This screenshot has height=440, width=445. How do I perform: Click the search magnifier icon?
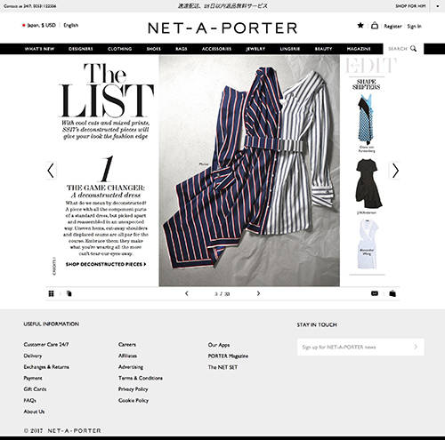(x=413, y=49)
